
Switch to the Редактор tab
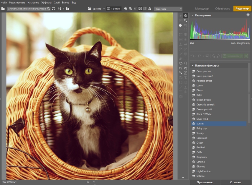pos(242,9)
